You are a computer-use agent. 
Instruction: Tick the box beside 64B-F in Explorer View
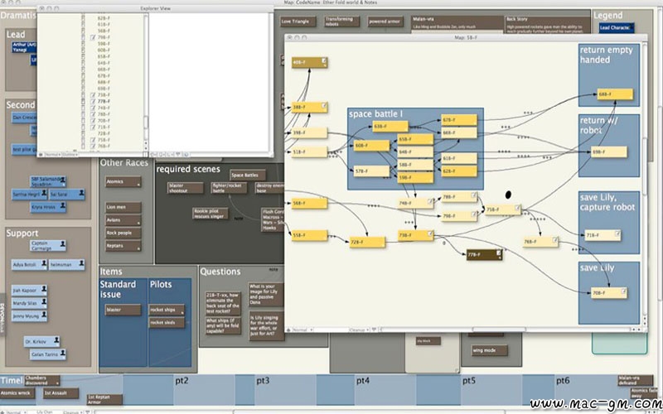[84, 63]
